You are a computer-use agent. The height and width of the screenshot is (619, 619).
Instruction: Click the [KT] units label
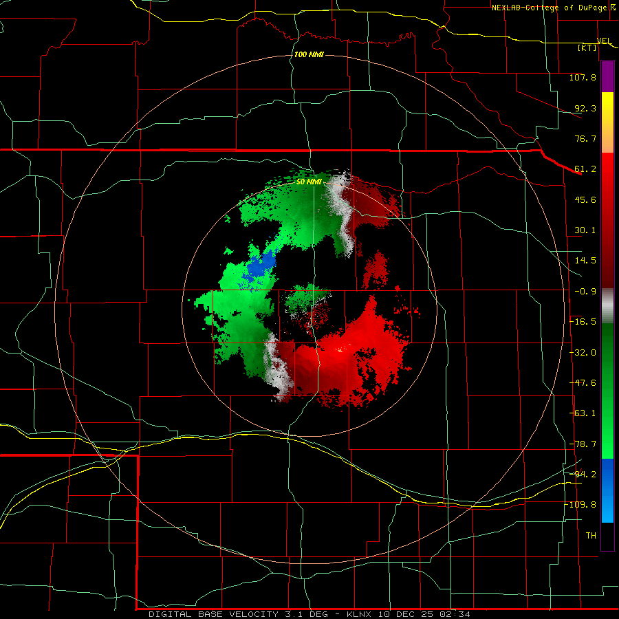click(x=587, y=47)
